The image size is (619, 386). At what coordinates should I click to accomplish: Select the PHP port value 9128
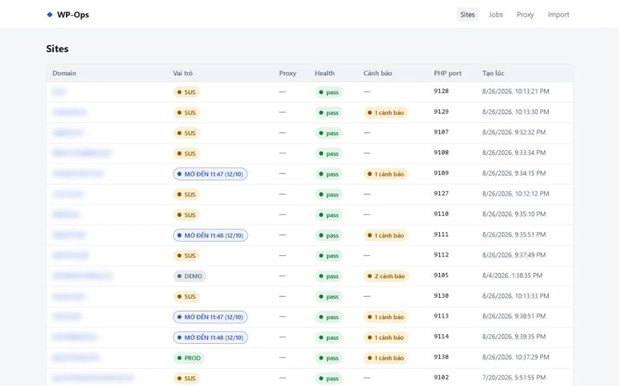(441, 91)
